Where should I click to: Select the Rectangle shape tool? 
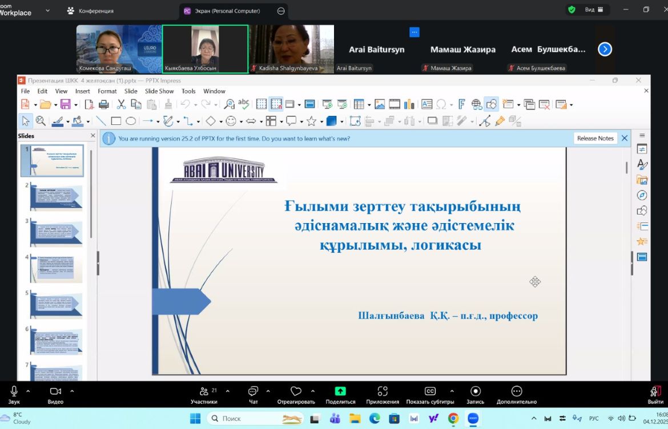coord(116,121)
